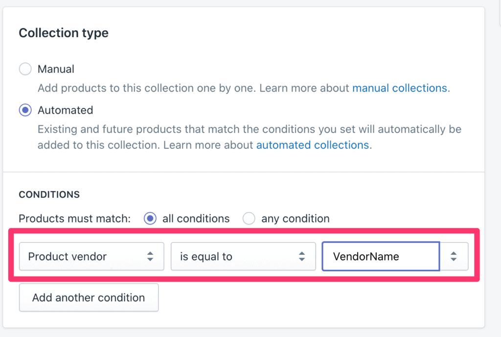Select the Manual collection type radio button
501x337 pixels.
coord(25,69)
